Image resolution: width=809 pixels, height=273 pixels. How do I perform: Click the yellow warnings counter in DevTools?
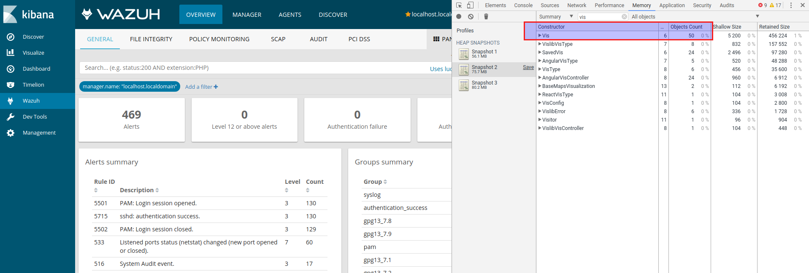click(776, 5)
